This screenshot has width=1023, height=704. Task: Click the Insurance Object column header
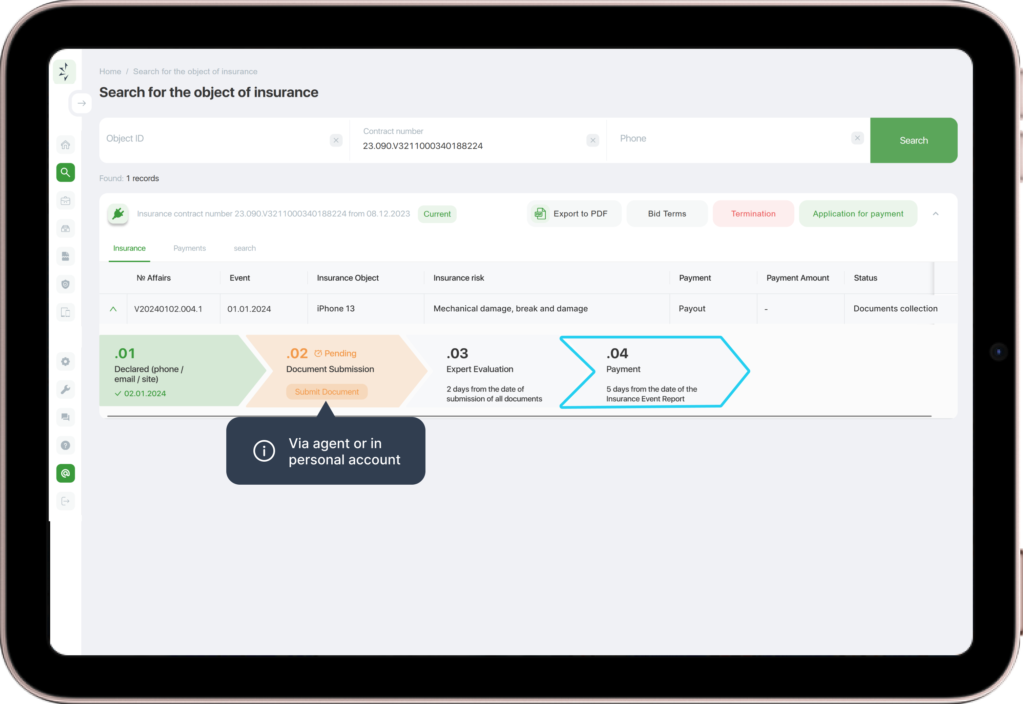[x=348, y=278]
